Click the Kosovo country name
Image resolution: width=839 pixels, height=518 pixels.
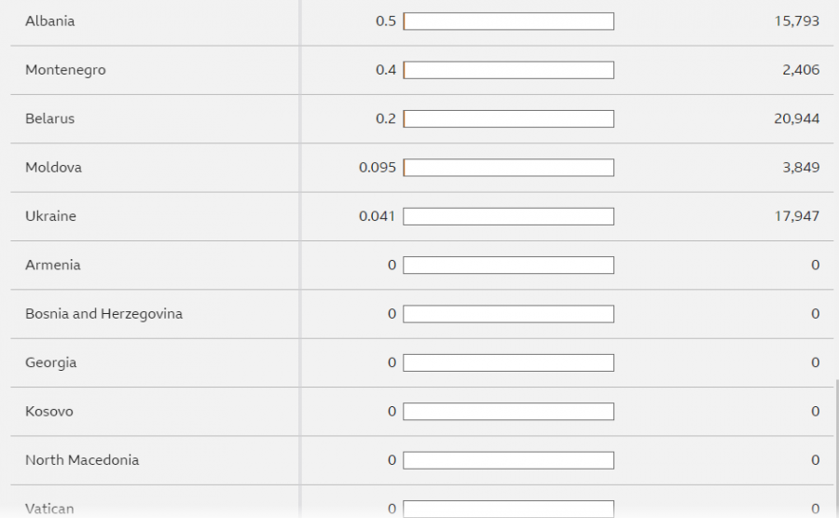click(49, 412)
